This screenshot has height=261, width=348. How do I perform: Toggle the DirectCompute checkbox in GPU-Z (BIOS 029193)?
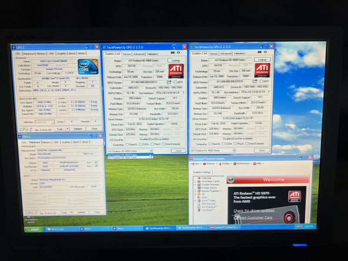tap(247, 144)
